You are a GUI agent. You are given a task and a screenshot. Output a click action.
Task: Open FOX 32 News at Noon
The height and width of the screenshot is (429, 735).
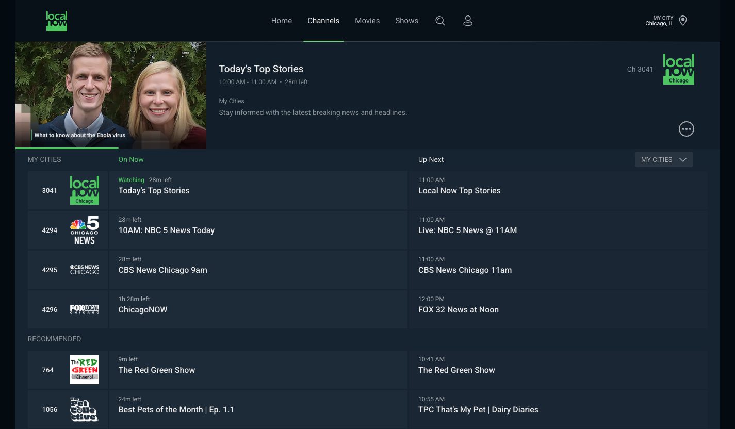(559, 309)
